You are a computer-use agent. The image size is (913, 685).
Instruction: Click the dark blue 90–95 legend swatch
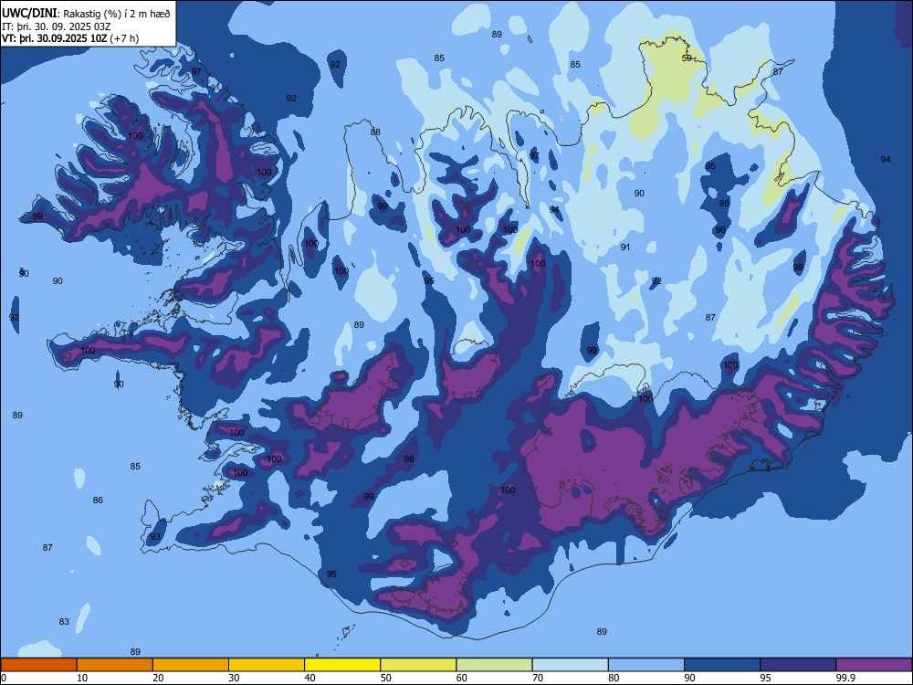(722, 665)
